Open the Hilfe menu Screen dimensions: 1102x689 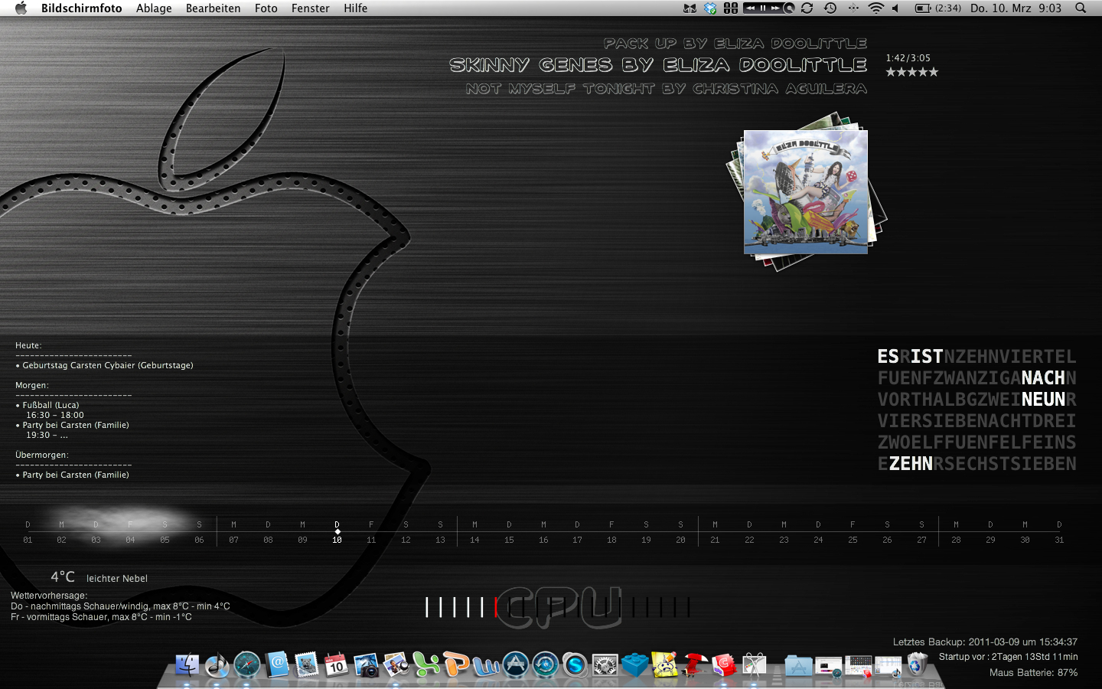tap(355, 8)
